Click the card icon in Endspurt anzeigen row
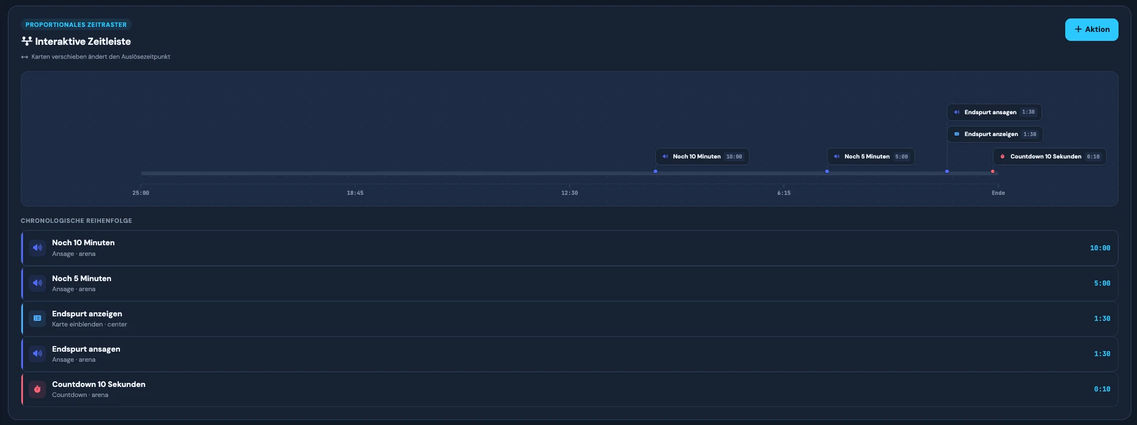This screenshot has height=425, width=1137. coord(37,318)
